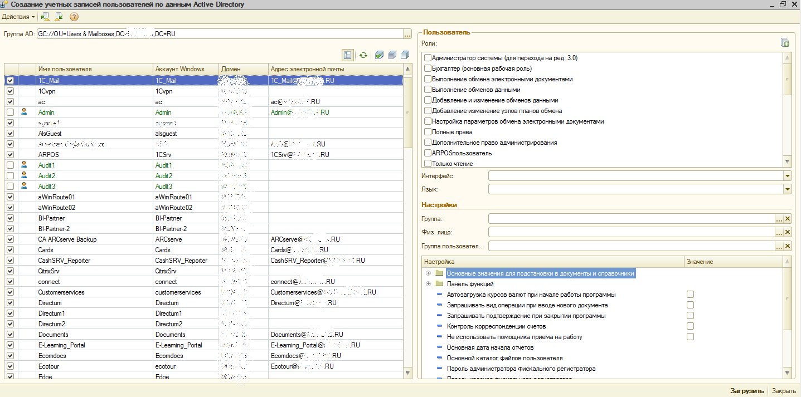Click the copy roles icon beside Роли
The image size is (801, 397).
[785, 43]
